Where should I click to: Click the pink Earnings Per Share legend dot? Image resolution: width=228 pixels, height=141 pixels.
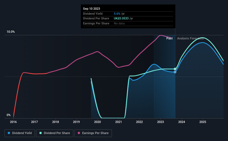(79, 133)
